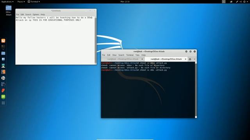Image resolution: width=250 pixels, height=140 pixels.
Task: Expand the terminal tab list dropdown arrow
Action: (x=195, y=59)
